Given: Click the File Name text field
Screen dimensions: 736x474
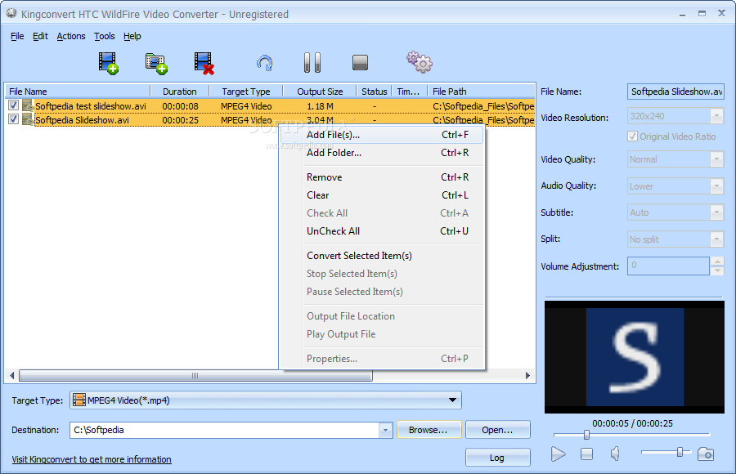Looking at the screenshot, I should coord(675,92).
